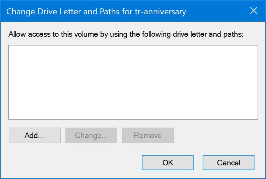The image size is (266, 179).
Task: Focus the drive letter and paths list box
Action: [x=133, y=82]
